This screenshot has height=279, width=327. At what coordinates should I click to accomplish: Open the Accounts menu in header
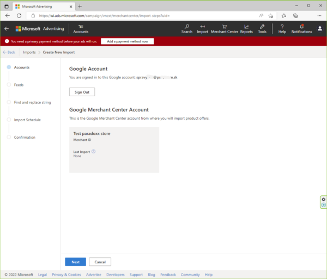[81, 29]
